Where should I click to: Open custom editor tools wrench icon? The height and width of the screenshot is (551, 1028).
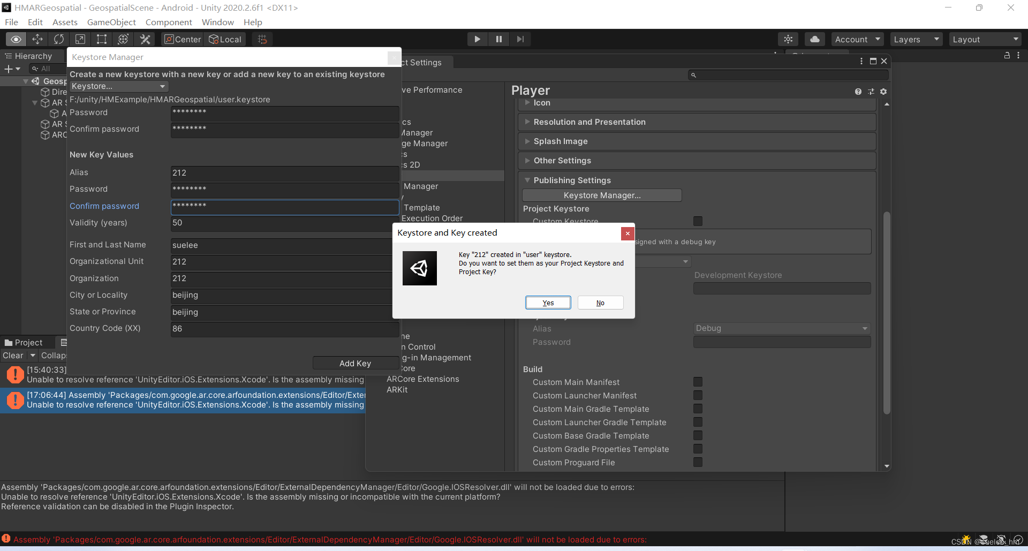pos(145,39)
